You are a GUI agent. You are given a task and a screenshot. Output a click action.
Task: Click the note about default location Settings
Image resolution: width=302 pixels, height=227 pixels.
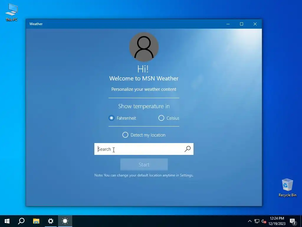(144, 175)
